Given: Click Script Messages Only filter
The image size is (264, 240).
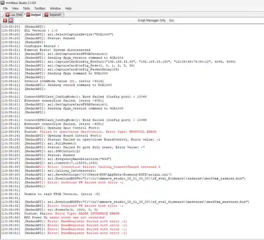Looking at the screenshot, I should pos(152,20).
